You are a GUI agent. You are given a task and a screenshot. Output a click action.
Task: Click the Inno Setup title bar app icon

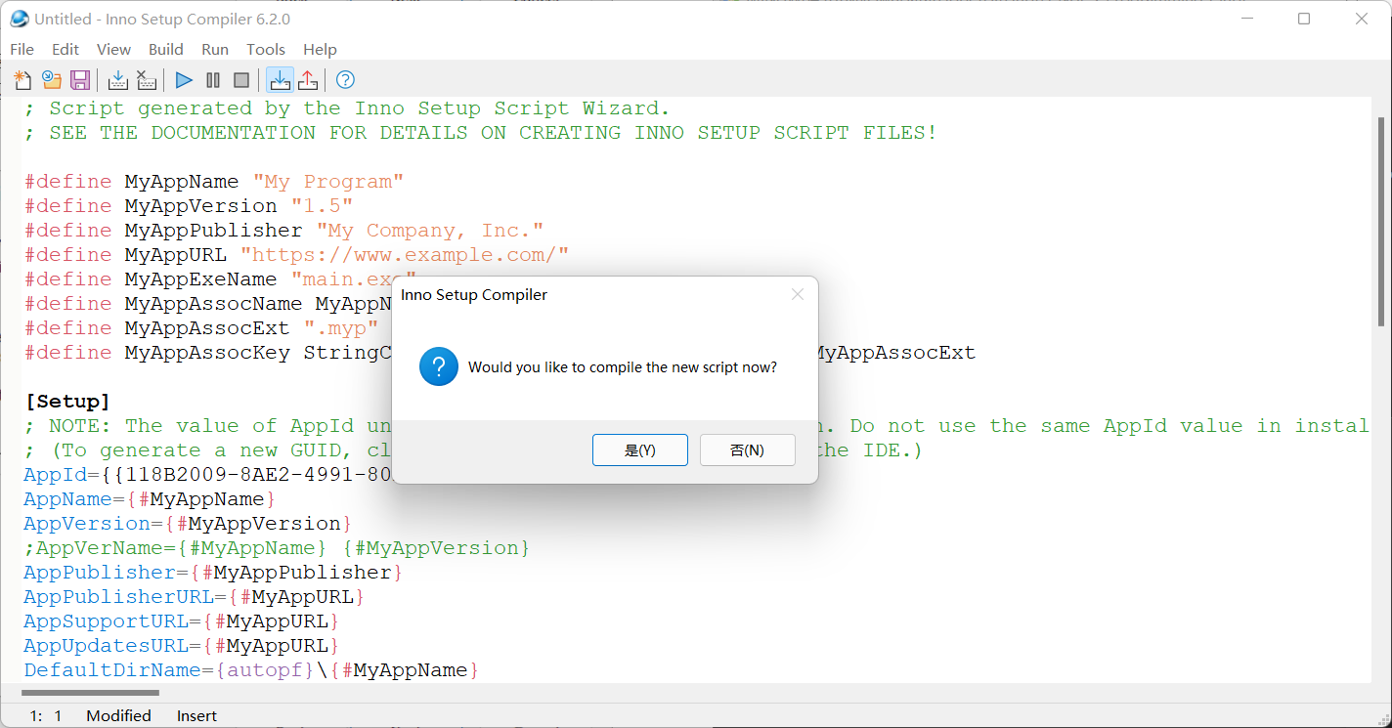tap(19, 19)
